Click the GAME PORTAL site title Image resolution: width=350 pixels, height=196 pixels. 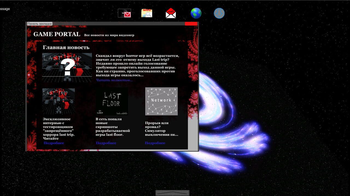57,34
